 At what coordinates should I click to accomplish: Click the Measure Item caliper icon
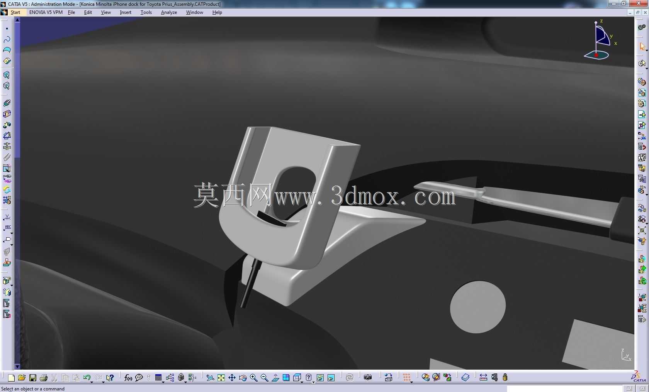494,377
